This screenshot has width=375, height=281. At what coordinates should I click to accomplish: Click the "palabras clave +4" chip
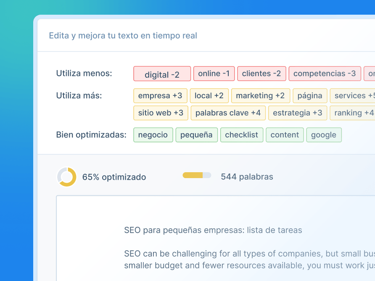tap(228, 113)
